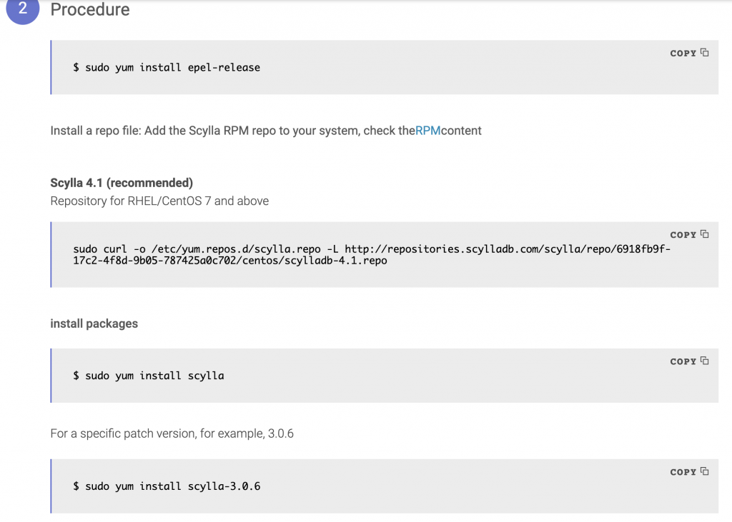Click the 'install packages' subheading
Screen dimensions: 732x522
[x=94, y=323]
